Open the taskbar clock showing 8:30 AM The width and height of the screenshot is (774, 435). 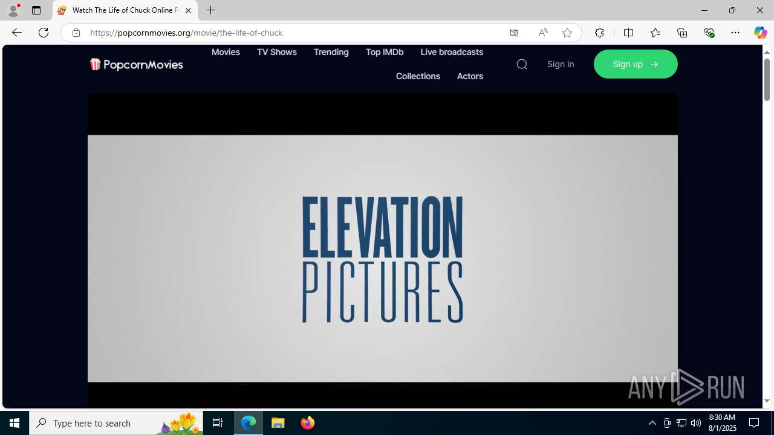click(x=722, y=423)
